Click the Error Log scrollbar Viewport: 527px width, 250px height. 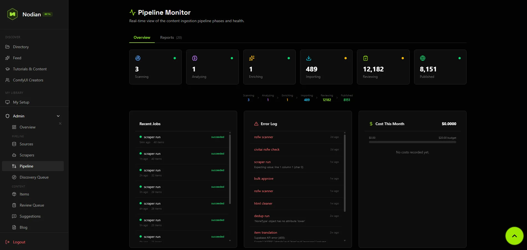[345, 173]
